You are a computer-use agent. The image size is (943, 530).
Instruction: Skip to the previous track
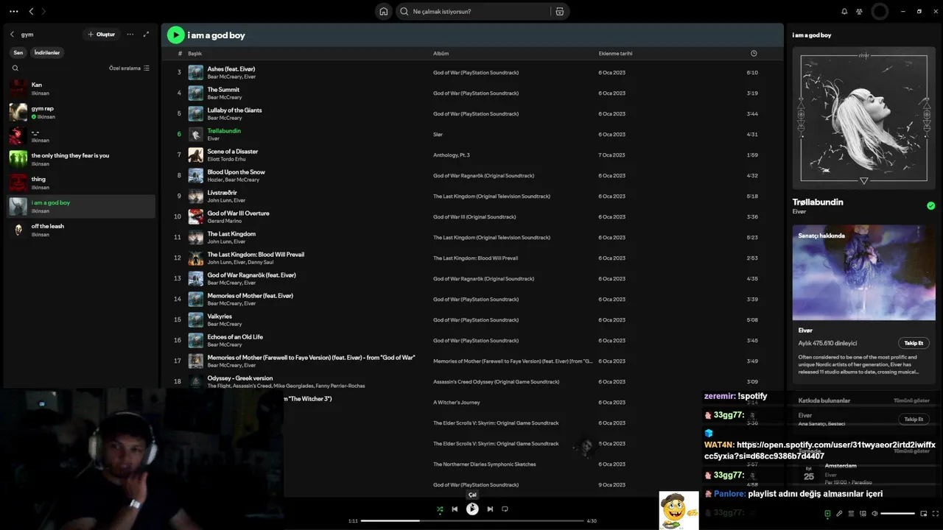pyautogui.click(x=455, y=509)
